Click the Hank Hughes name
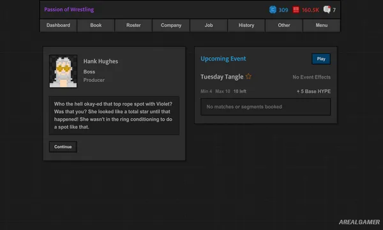The image size is (383, 230). [101, 61]
